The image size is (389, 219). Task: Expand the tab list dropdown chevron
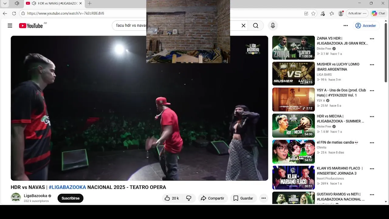tap(5, 3)
